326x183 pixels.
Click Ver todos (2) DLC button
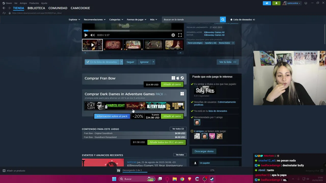[x=178, y=129]
